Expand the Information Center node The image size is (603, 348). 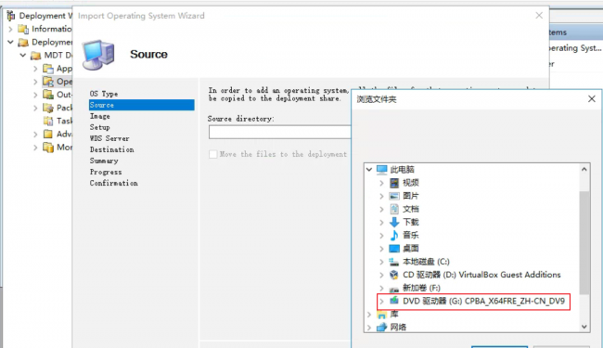(x=11, y=29)
